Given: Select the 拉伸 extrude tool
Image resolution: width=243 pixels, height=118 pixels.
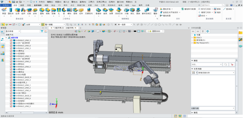Looking at the screenshot, I should point(17,11).
